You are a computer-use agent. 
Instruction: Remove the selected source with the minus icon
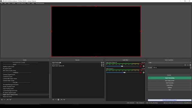click(56, 100)
